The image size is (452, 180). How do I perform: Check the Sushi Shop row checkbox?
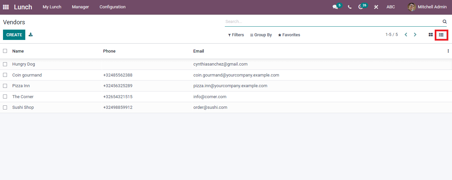point(5,107)
